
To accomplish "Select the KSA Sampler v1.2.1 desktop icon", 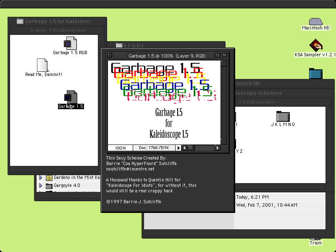I will [316, 45].
